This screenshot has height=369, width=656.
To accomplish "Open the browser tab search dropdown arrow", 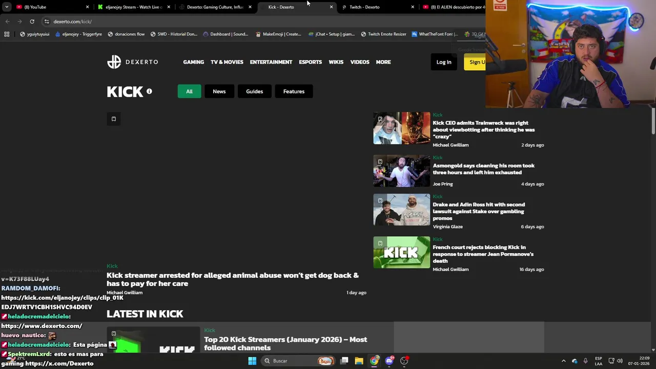I will click(x=7, y=7).
